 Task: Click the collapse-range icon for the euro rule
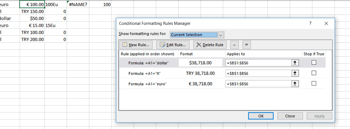tap(295, 83)
